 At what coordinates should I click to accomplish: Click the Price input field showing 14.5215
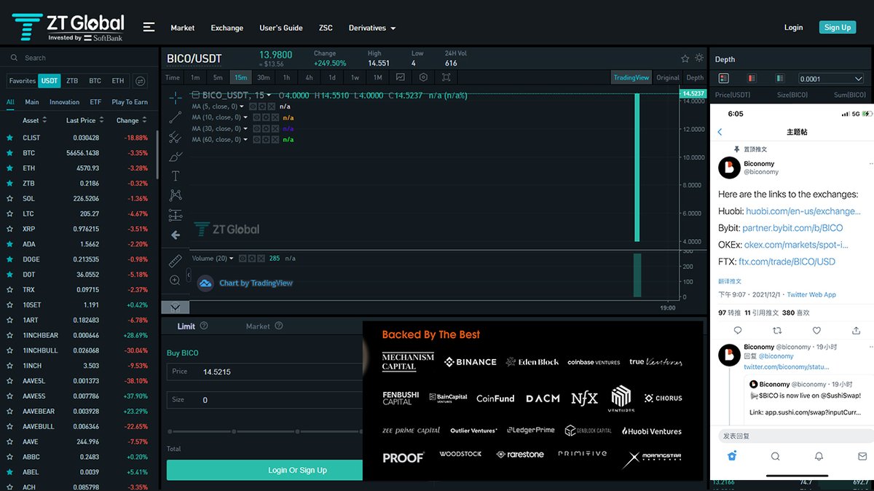(x=264, y=372)
